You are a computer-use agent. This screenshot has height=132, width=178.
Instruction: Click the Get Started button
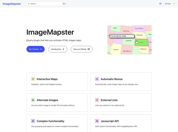[x=35, y=49]
